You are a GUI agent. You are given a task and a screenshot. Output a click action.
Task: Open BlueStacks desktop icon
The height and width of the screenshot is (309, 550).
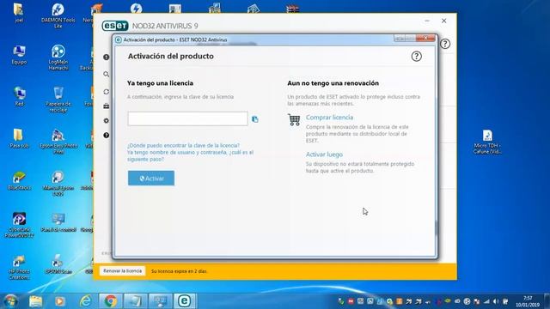click(19, 181)
